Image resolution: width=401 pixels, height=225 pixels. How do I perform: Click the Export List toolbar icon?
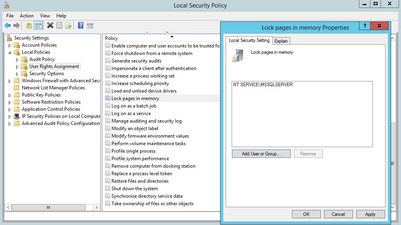69,26
